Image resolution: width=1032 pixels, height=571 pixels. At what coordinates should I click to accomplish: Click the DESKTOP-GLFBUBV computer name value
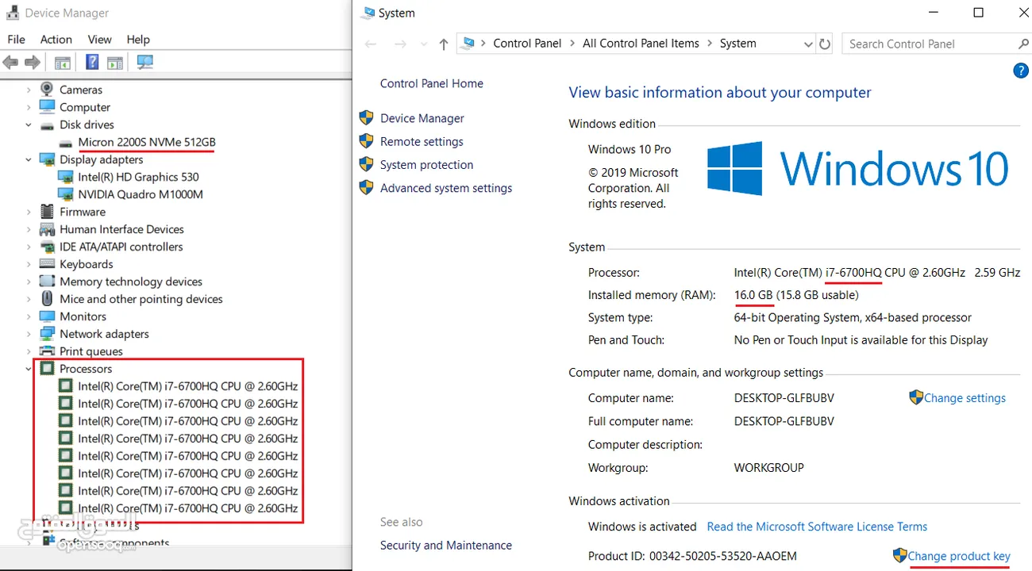click(x=784, y=398)
